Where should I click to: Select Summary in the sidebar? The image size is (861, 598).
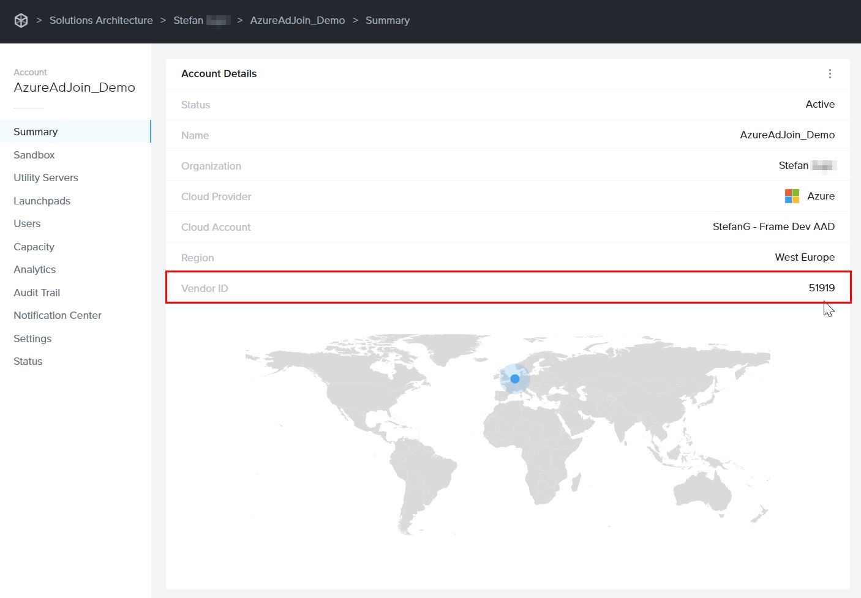tap(36, 132)
